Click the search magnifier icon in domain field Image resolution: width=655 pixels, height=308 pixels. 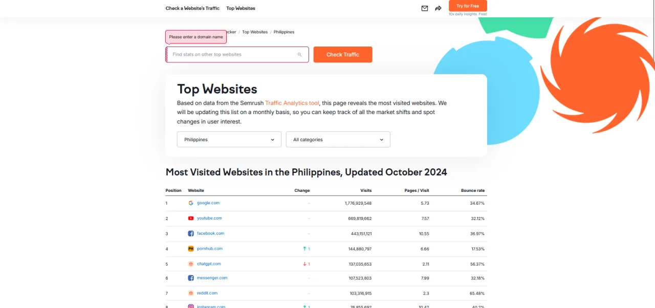click(x=300, y=55)
